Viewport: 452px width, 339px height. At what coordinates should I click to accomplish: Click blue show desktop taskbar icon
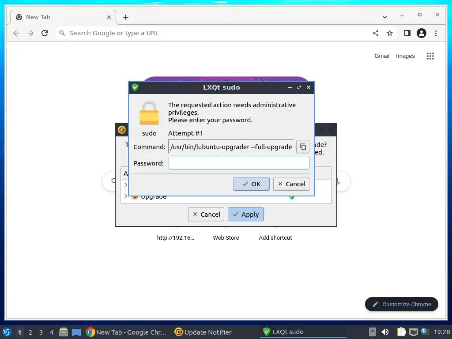(76, 332)
